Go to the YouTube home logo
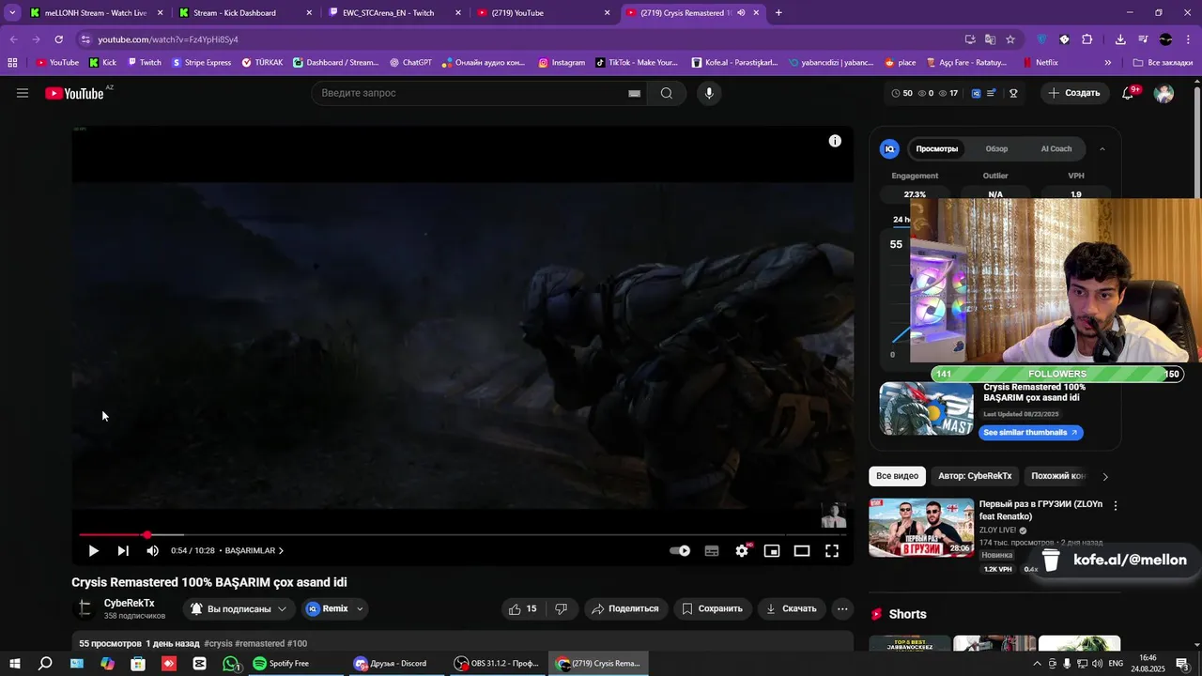 click(x=74, y=93)
